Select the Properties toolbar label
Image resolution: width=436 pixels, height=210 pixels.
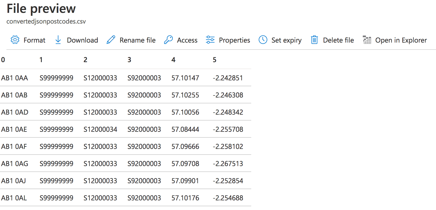click(x=234, y=40)
